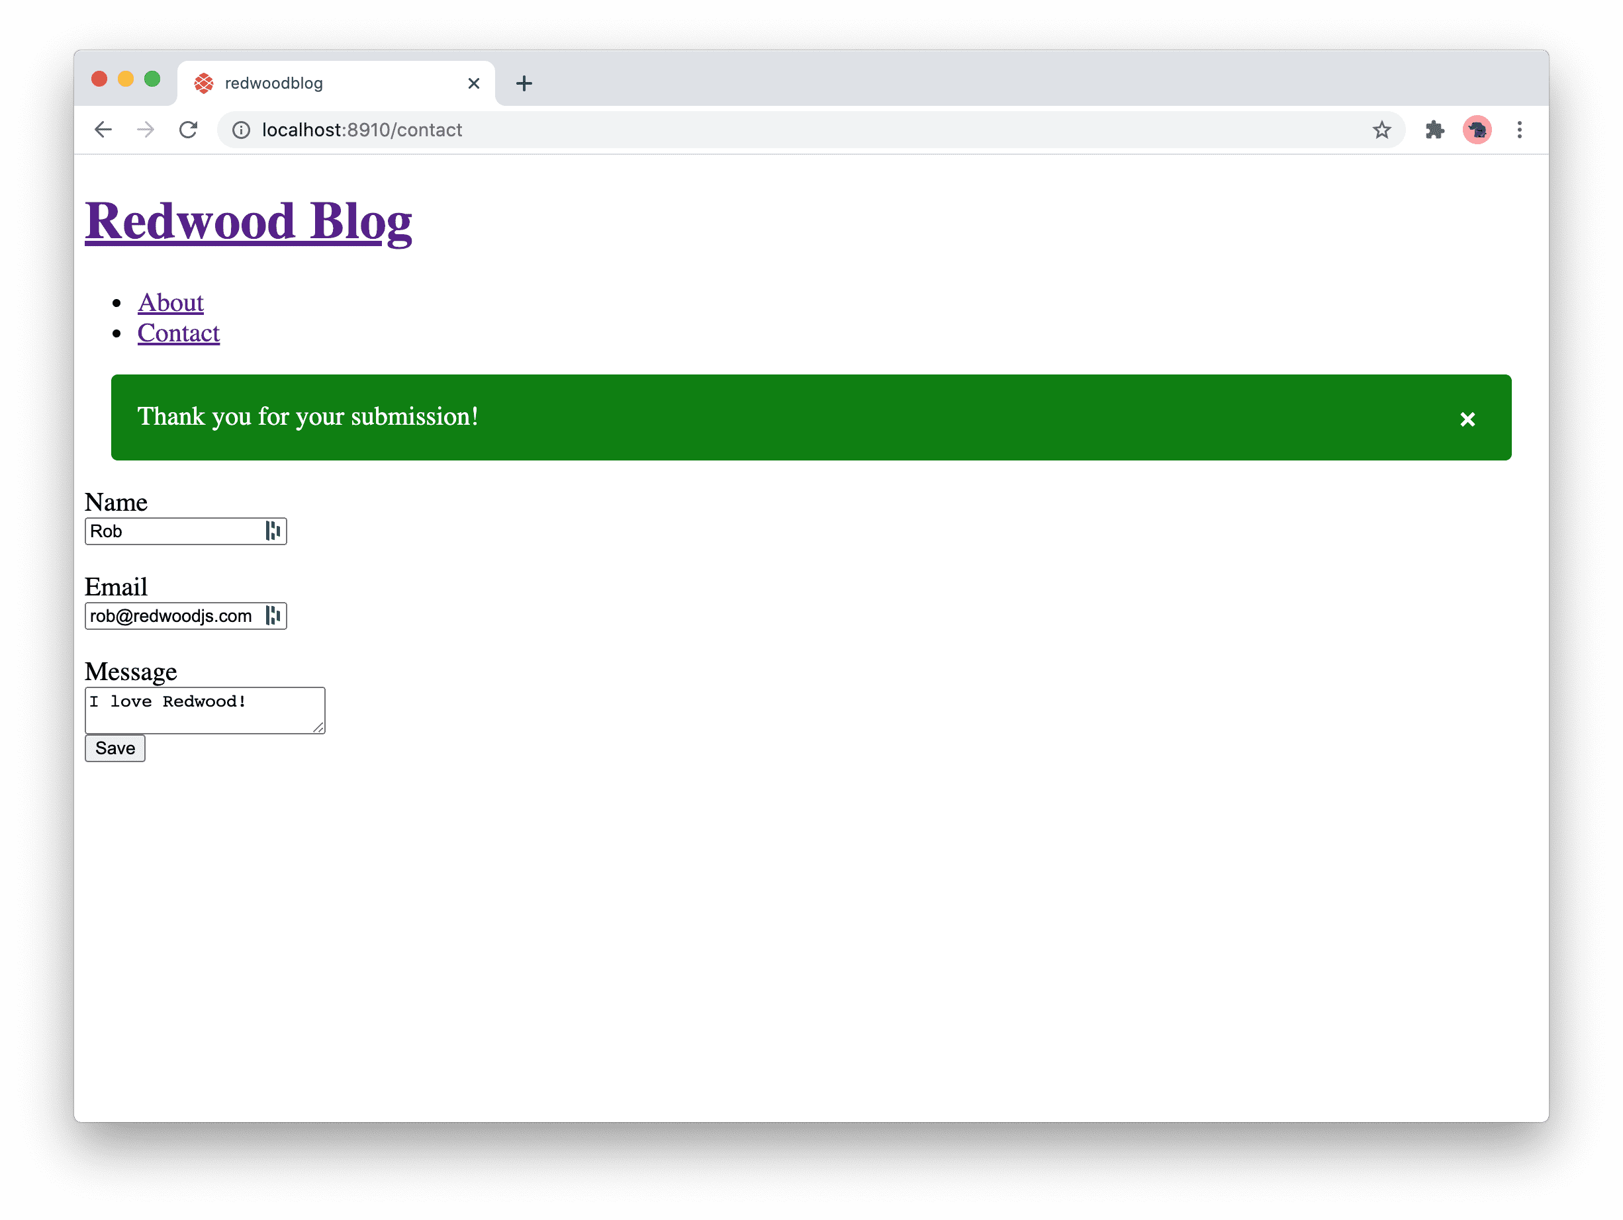Expand the Name field autofill suggestions
The image size is (1623, 1220).
coord(273,531)
